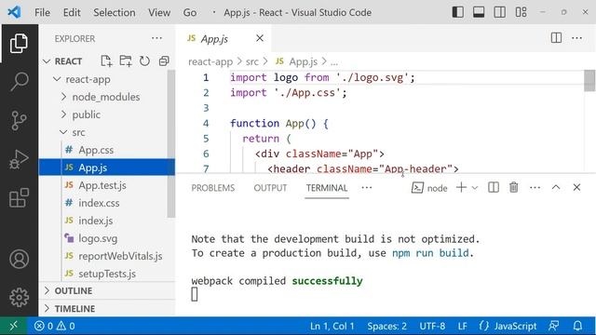Refresh the Explorer file tree

pyautogui.click(x=144, y=60)
